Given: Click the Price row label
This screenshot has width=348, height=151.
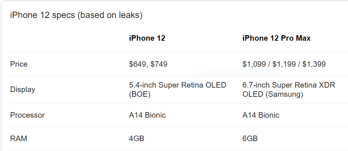Looking at the screenshot, I should pos(19,64).
